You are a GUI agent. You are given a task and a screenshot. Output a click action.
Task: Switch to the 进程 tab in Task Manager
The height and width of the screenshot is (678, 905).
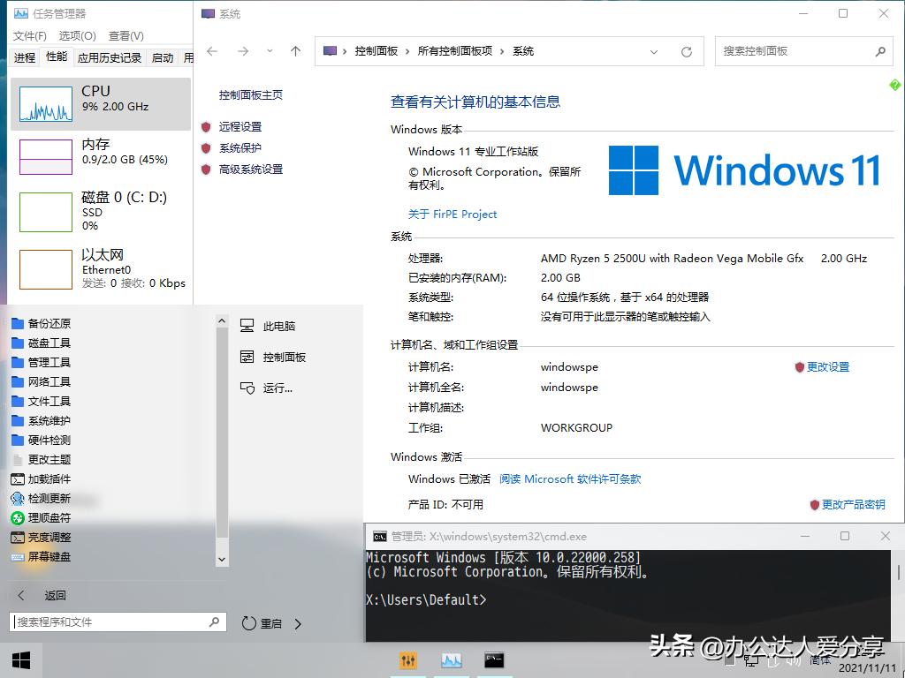(x=23, y=56)
